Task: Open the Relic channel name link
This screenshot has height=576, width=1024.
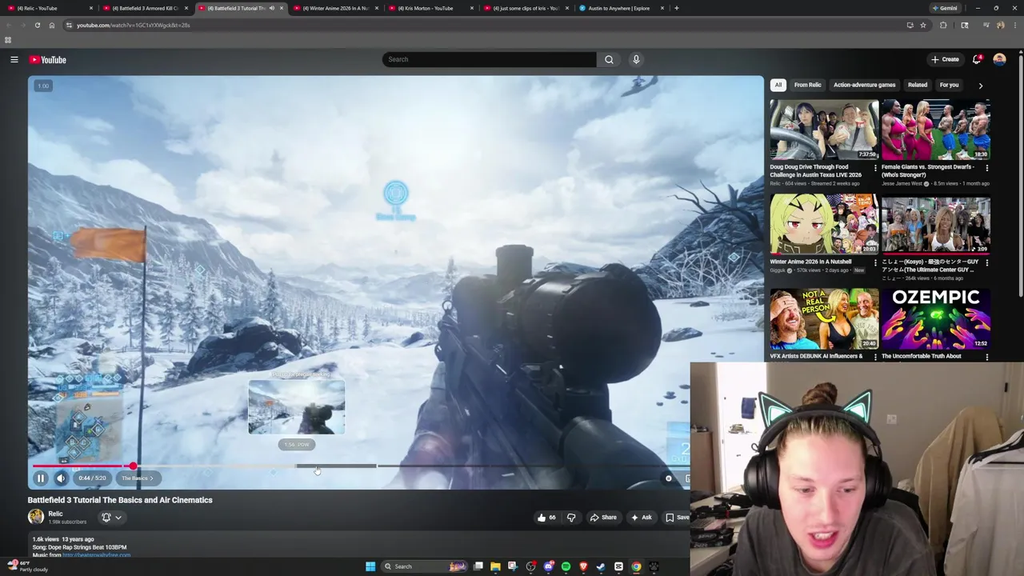Action: [55, 514]
